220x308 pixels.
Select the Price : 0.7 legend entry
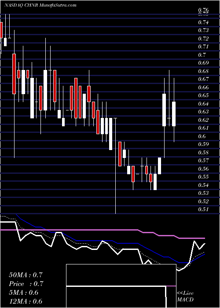coord(26,284)
